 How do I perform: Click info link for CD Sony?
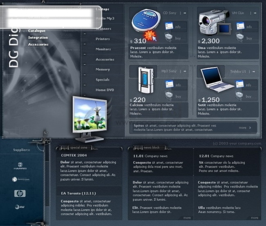(178, 27)
